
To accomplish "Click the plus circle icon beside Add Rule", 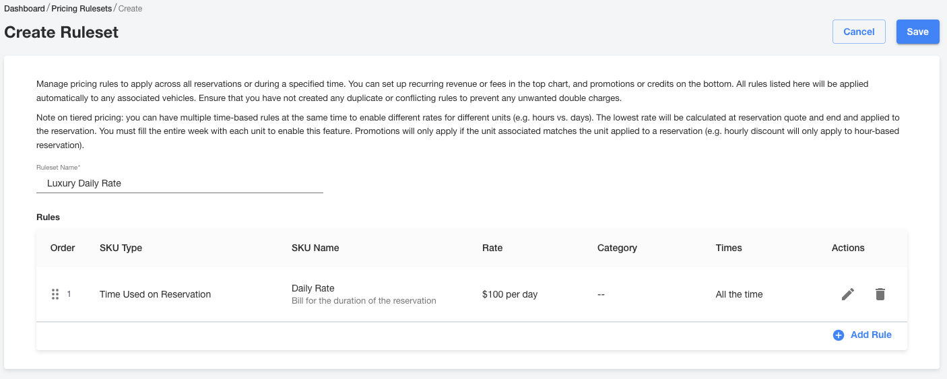I will [839, 335].
